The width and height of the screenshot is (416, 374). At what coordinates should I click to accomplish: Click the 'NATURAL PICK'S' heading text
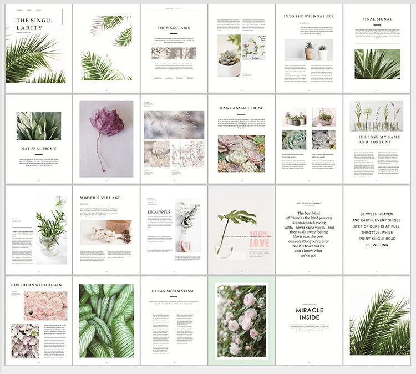(39, 149)
